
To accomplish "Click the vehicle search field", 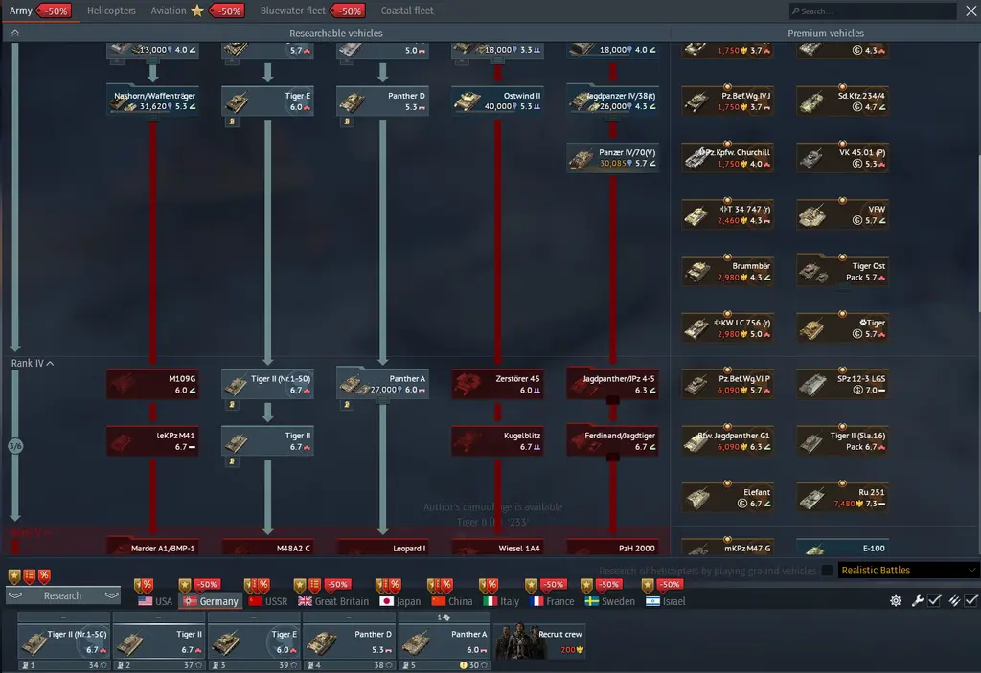I will coord(872,11).
